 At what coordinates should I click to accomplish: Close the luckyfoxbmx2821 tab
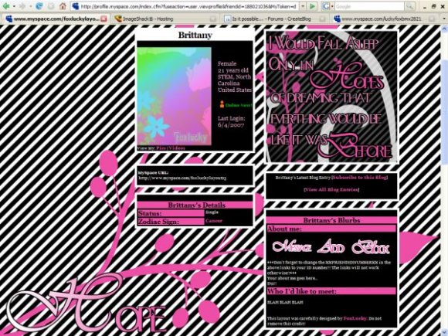click(x=432, y=19)
